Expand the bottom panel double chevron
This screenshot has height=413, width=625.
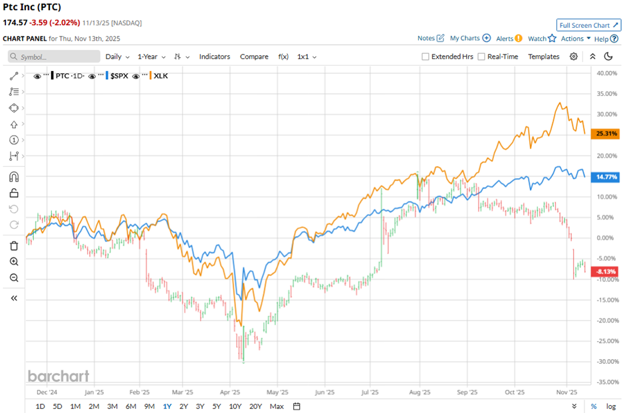[574, 406]
